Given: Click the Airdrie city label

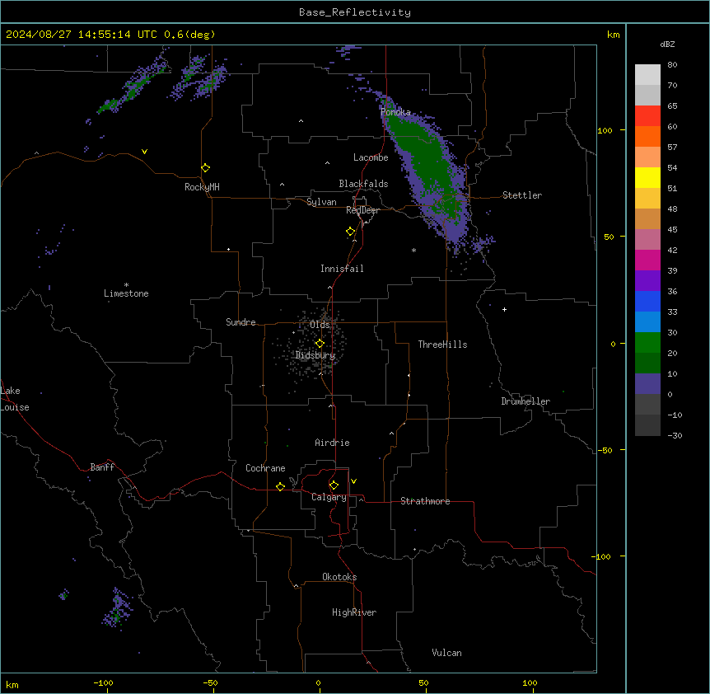Looking at the screenshot, I should 333,443.
